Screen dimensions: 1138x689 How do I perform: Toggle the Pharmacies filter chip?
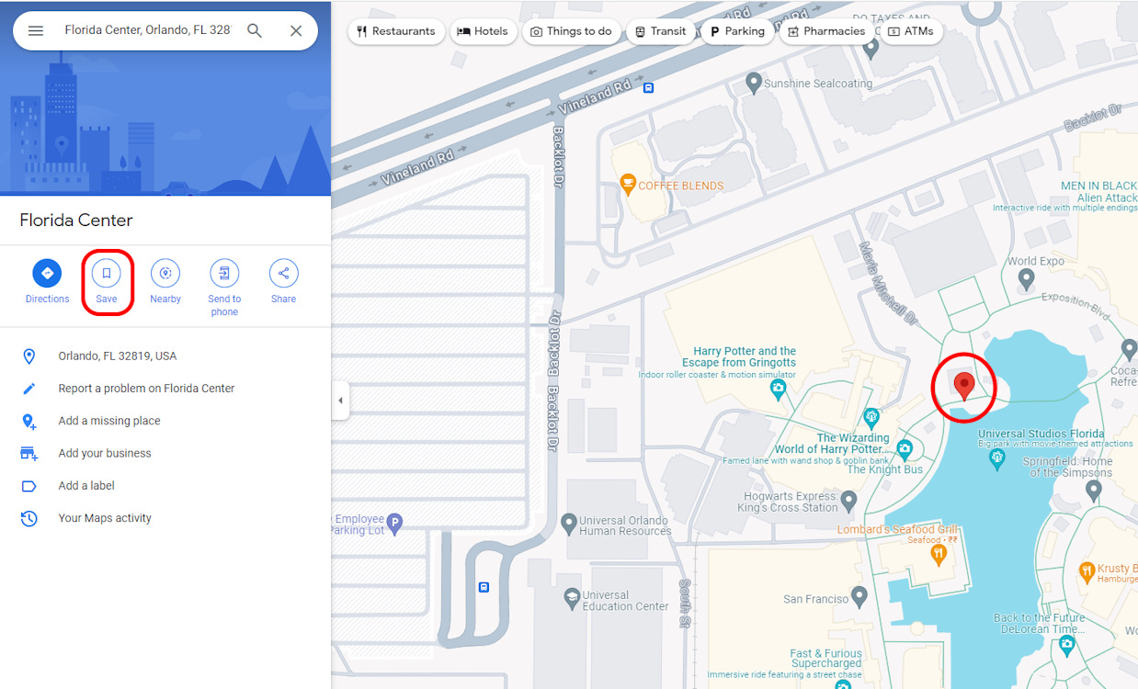(825, 31)
